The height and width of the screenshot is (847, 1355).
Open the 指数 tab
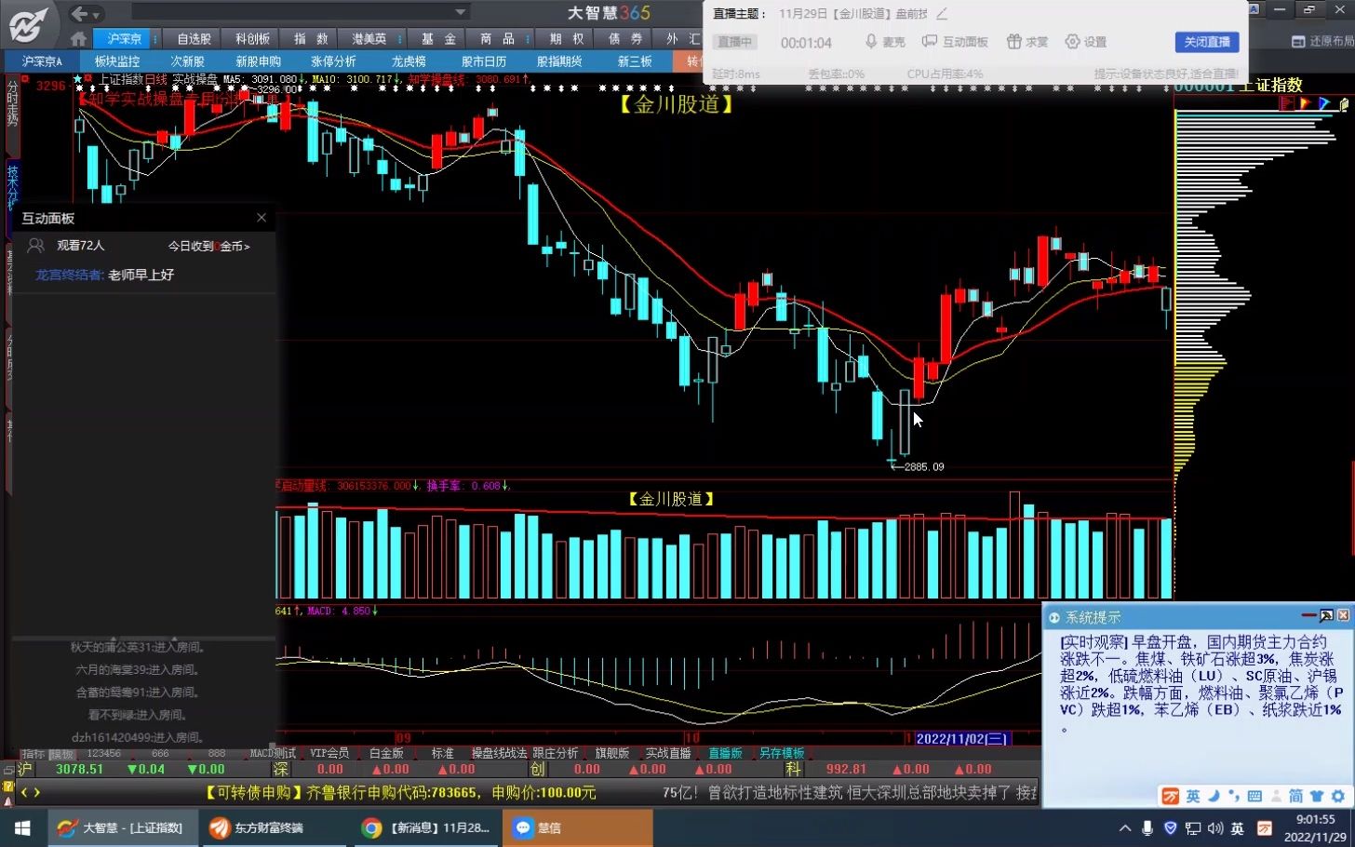[311, 39]
